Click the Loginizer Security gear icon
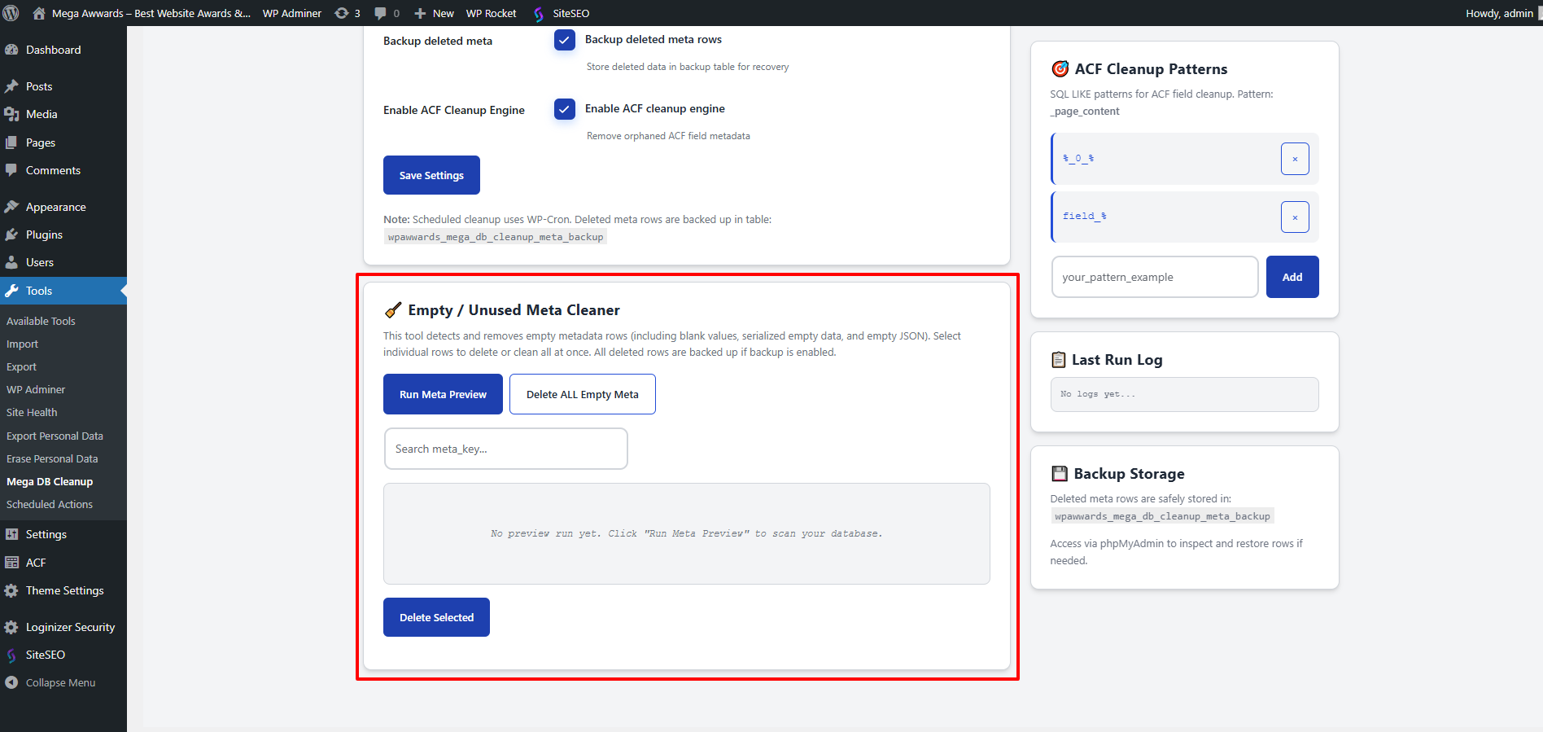1543x732 pixels. pos(11,627)
